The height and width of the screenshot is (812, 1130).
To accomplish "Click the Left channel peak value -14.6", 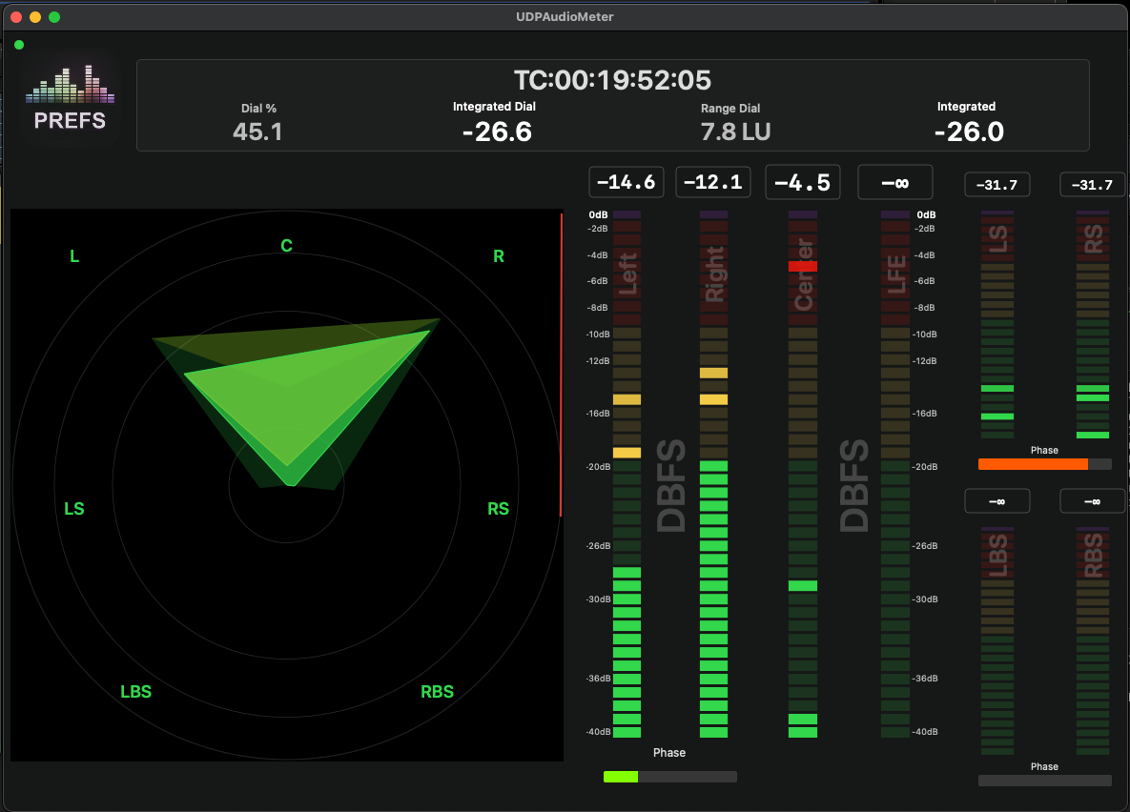I will (626, 182).
